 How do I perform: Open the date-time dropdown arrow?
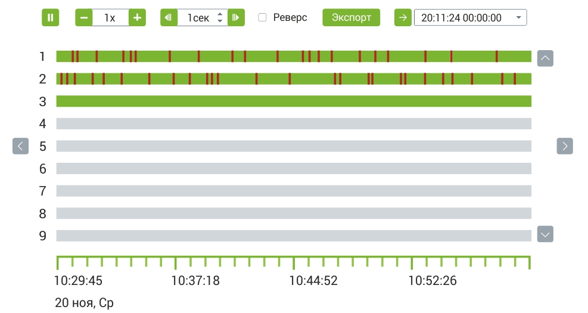pos(518,18)
